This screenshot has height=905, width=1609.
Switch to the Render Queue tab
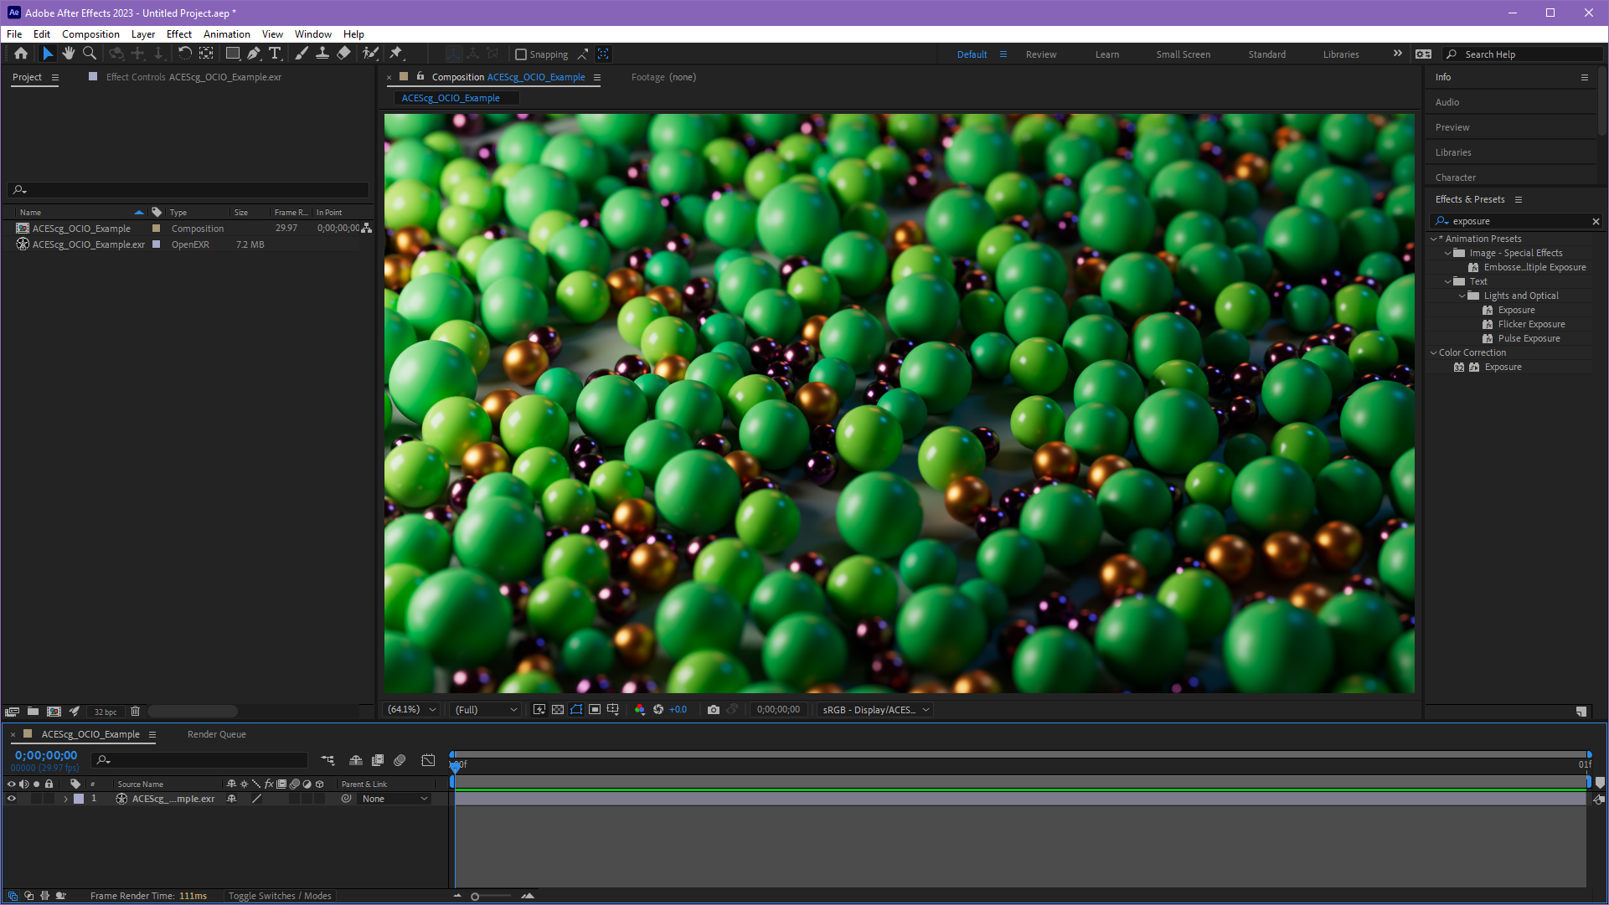[x=216, y=734]
